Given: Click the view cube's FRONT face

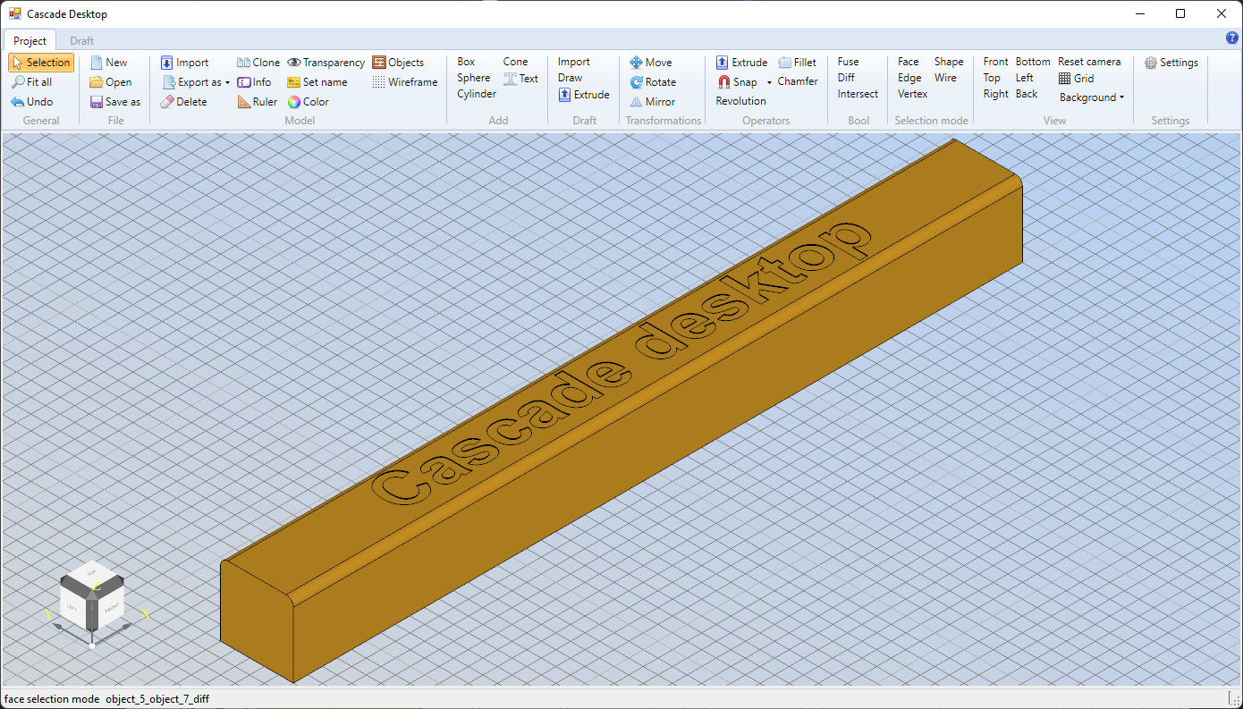Looking at the screenshot, I should 110,610.
